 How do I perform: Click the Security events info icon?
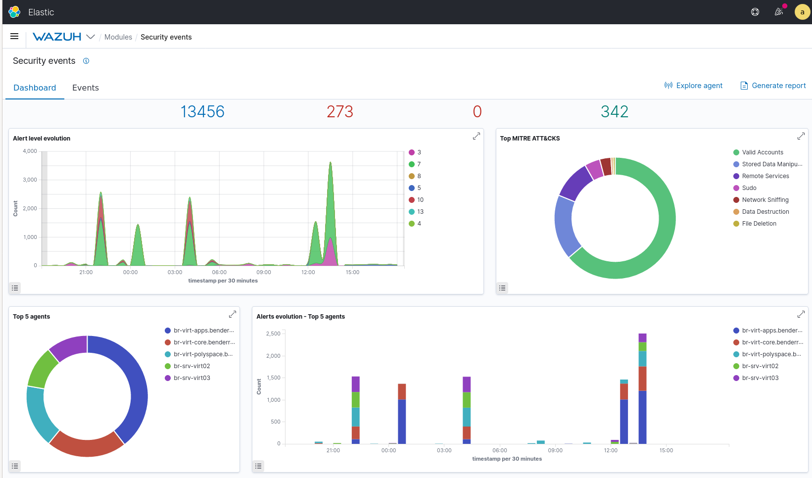(x=86, y=61)
